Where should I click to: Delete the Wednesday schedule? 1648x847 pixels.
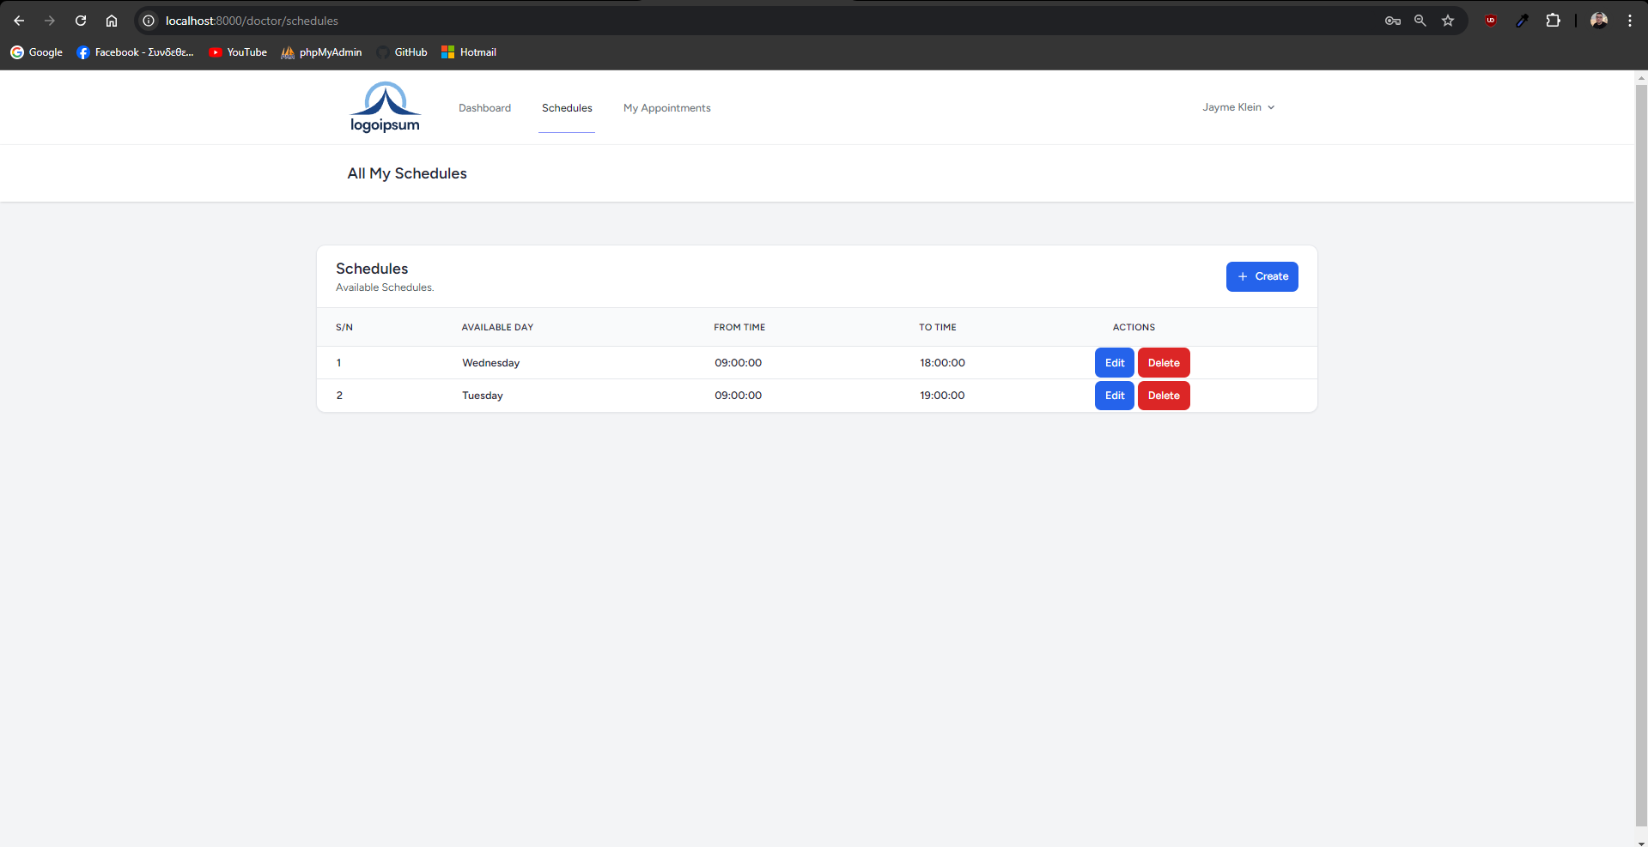pos(1164,363)
